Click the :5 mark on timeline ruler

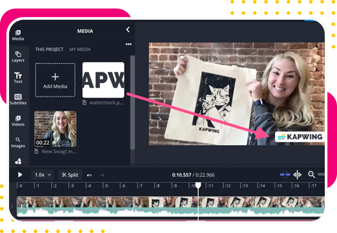click(x=106, y=186)
